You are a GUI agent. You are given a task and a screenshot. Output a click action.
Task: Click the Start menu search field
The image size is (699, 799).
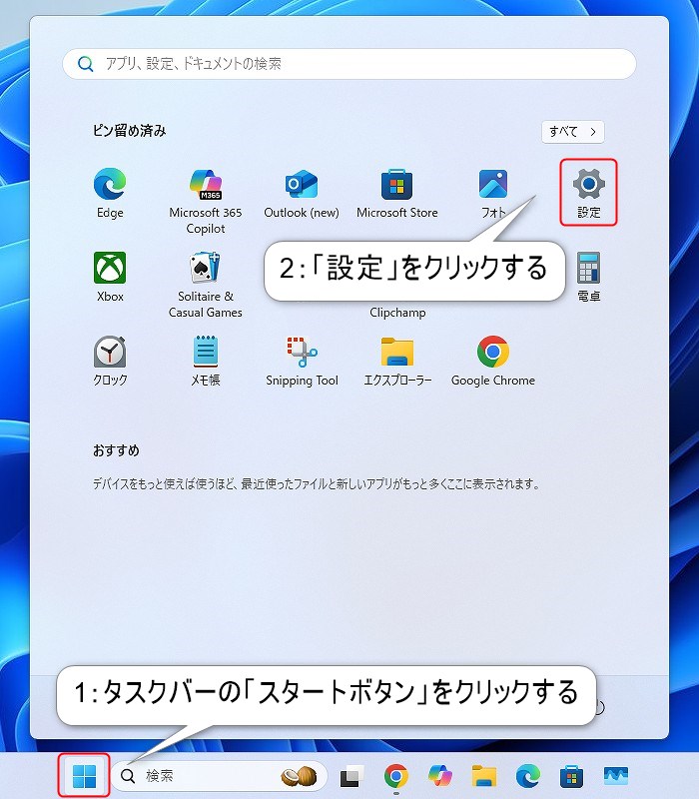(349, 64)
